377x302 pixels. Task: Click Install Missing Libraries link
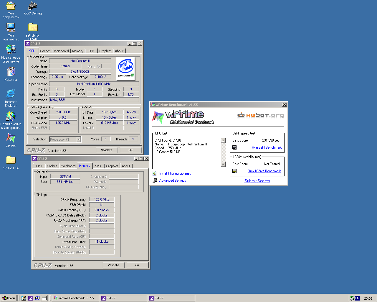tap(175, 173)
